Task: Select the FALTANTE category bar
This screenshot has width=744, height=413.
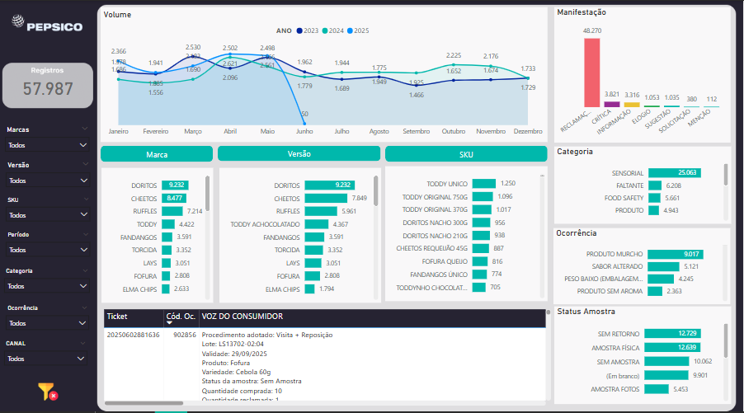Action: point(655,185)
